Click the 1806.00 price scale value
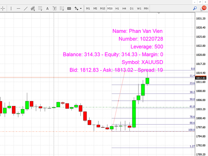 (x=201, y=100)
